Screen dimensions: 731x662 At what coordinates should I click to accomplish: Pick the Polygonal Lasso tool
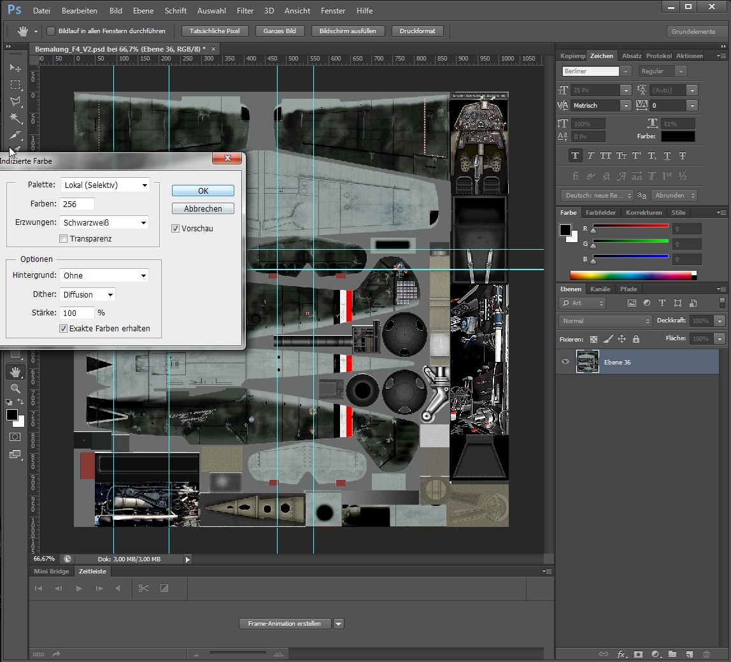pyautogui.click(x=15, y=101)
